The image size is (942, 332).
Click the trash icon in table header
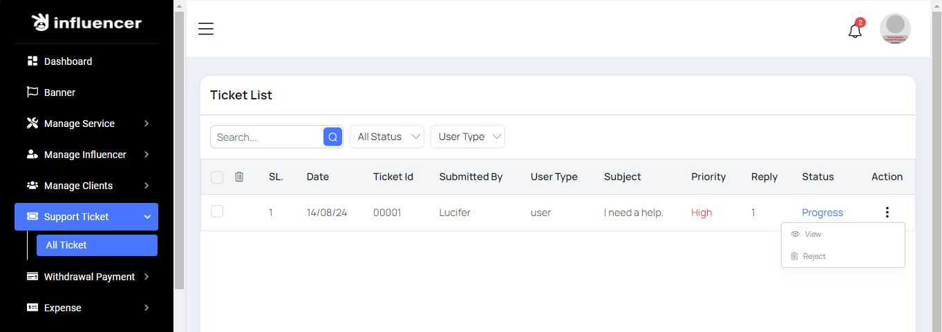[x=239, y=177]
